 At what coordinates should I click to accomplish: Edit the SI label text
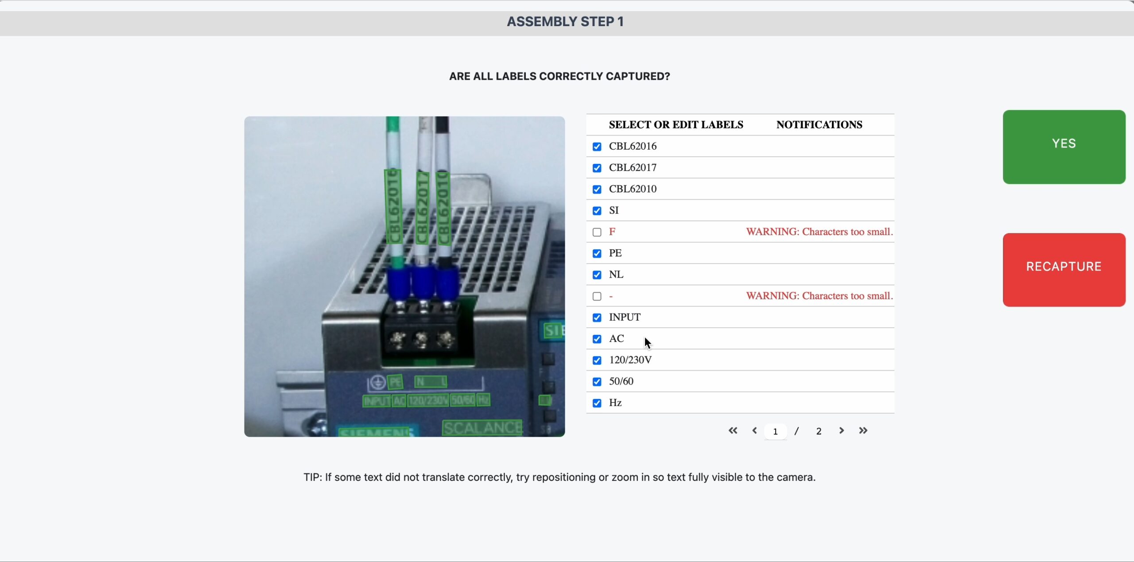coord(614,210)
